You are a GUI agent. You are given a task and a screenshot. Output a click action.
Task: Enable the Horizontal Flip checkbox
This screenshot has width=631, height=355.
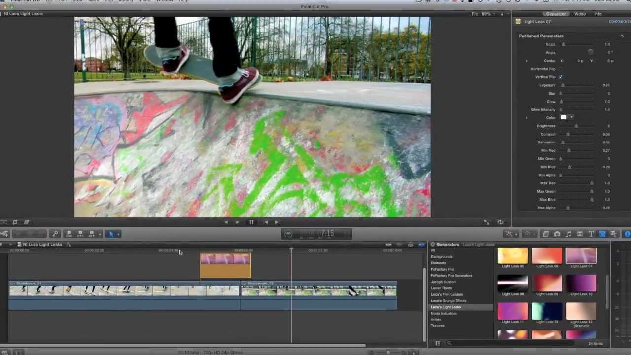pyautogui.click(x=561, y=69)
